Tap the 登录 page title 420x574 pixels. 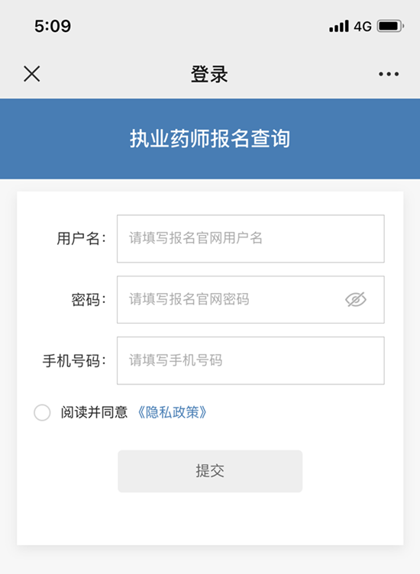point(209,74)
